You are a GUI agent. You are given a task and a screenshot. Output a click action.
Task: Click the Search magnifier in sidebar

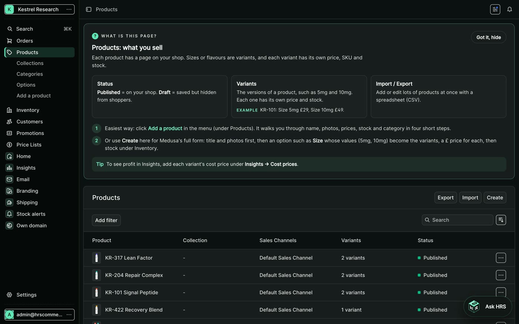[x=10, y=29]
